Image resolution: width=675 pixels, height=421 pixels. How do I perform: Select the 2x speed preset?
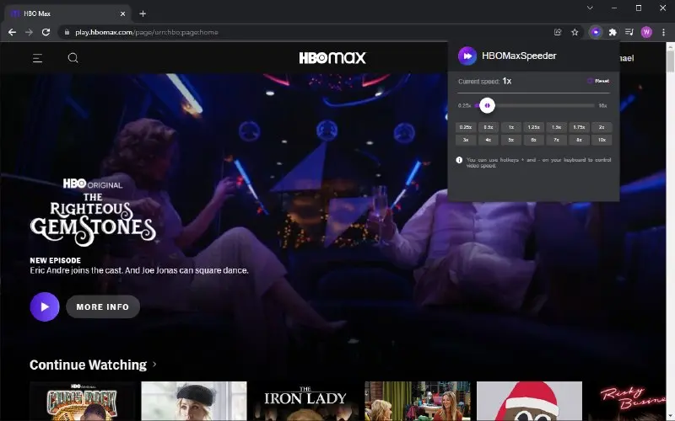602,127
